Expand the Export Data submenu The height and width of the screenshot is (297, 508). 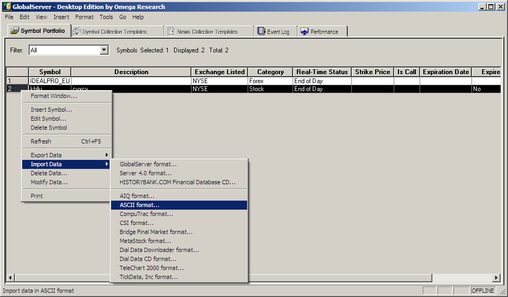(67, 155)
